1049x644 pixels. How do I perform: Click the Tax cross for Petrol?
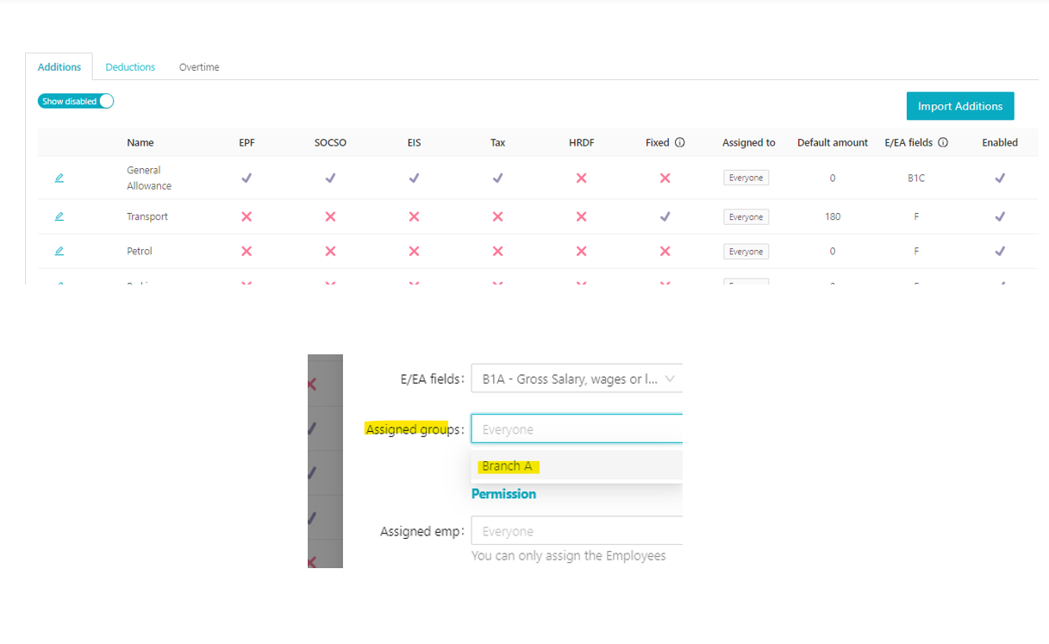pos(497,251)
